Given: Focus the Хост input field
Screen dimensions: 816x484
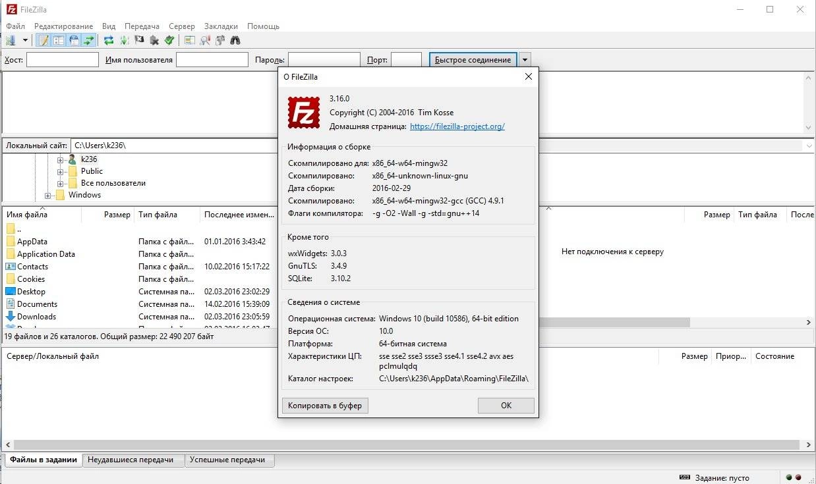Looking at the screenshot, I should (x=63, y=60).
